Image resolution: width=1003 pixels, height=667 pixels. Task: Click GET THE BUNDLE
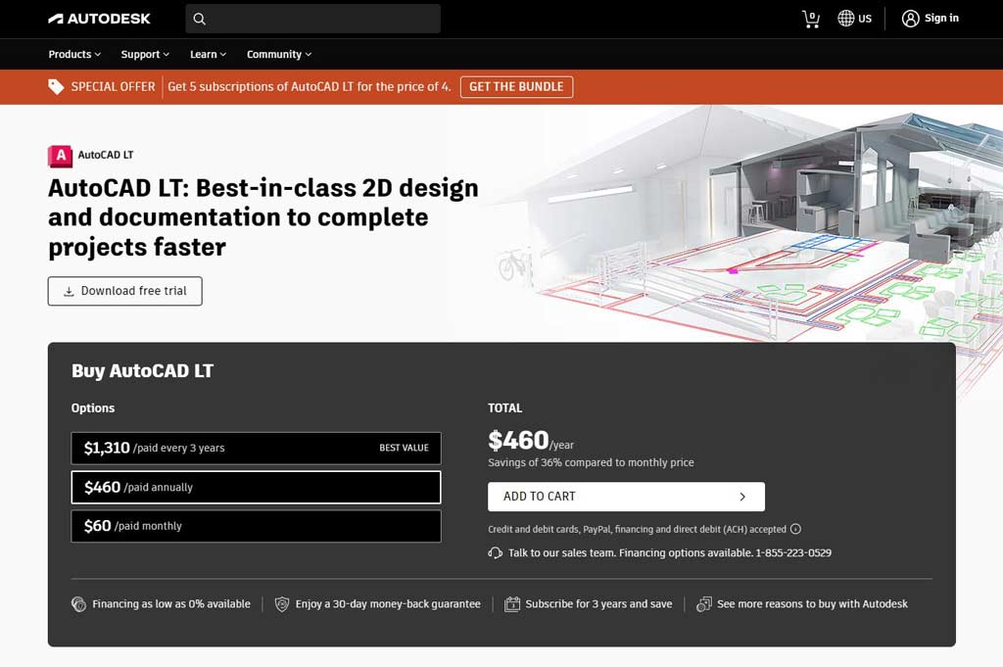(516, 86)
